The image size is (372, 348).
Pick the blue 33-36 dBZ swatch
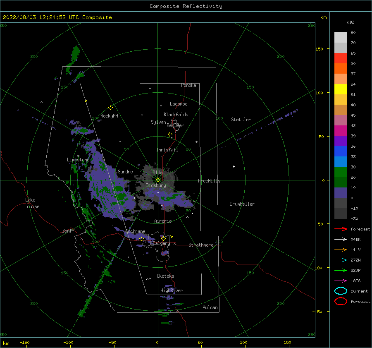coord(341,151)
